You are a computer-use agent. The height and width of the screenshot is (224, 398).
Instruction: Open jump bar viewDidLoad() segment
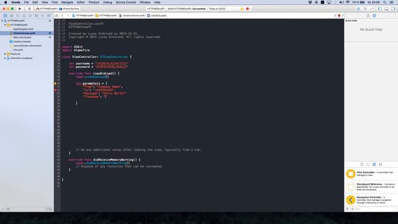point(157,16)
